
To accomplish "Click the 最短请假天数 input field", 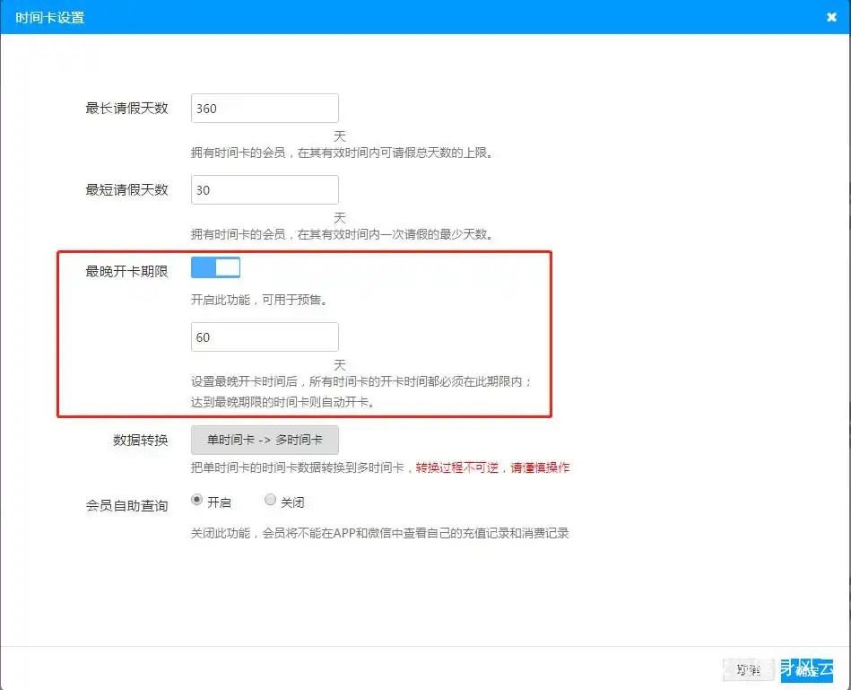I will coord(265,189).
